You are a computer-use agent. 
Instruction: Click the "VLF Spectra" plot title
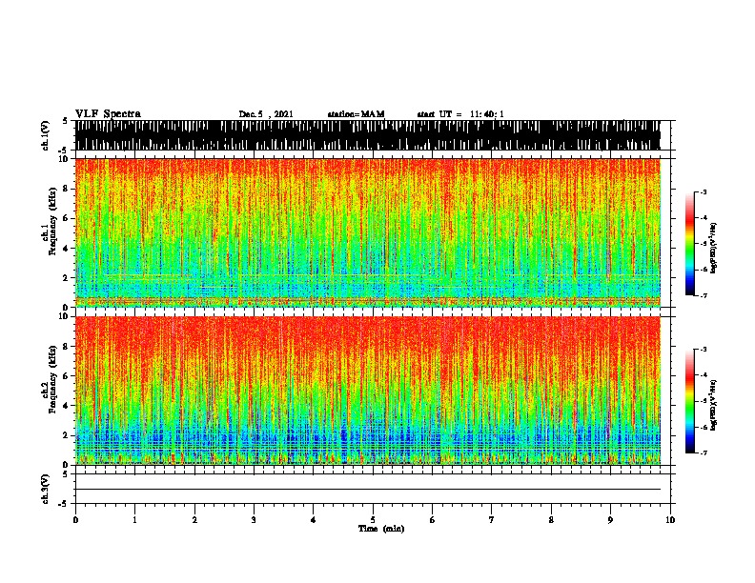pyautogui.click(x=108, y=114)
